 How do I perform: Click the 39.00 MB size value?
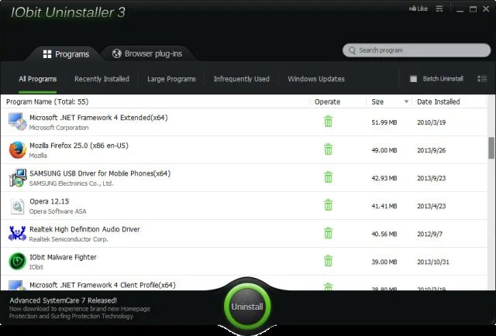point(384,262)
